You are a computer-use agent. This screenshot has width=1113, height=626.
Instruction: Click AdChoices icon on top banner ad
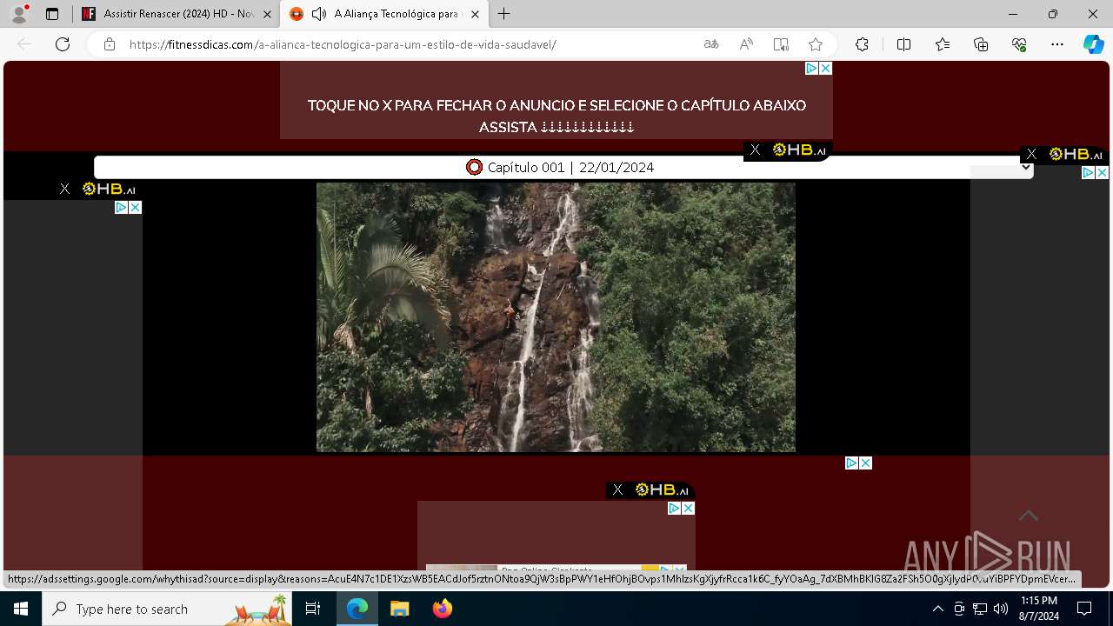[812, 68]
